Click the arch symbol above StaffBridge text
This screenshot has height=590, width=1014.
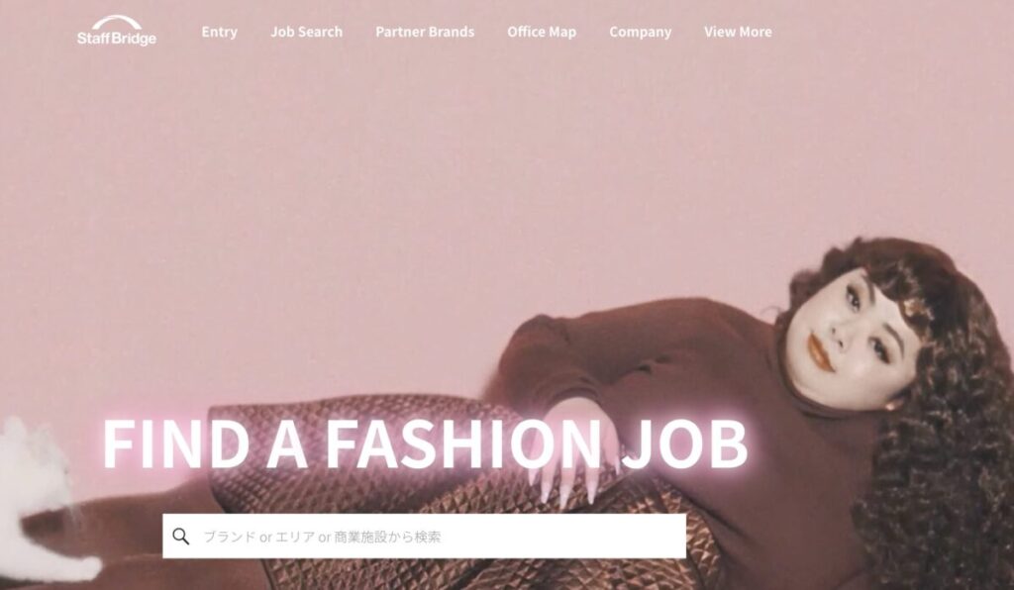(x=117, y=22)
